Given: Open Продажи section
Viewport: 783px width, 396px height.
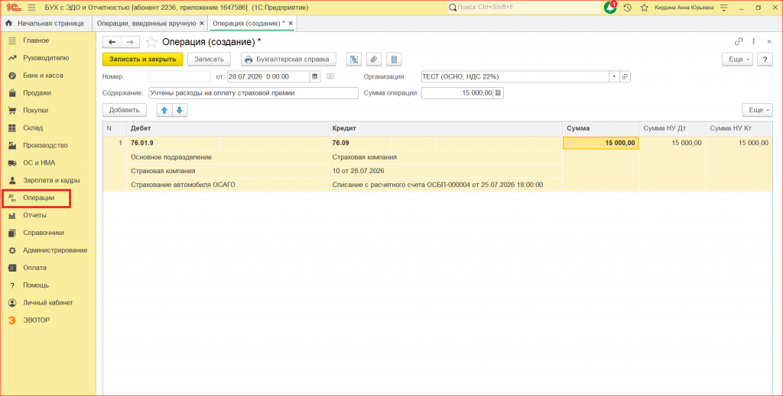Looking at the screenshot, I should click(x=37, y=92).
